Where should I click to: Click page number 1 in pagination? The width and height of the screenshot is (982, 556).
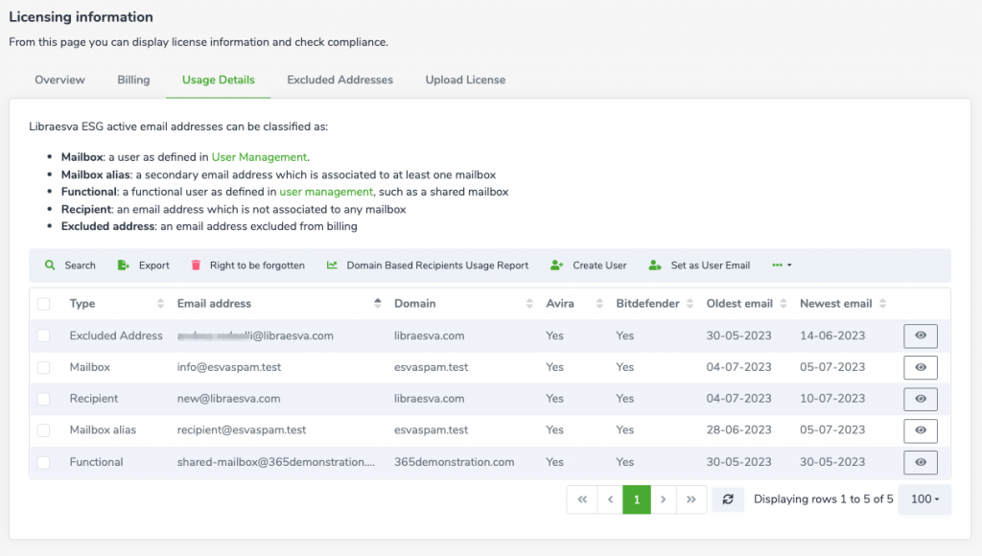coord(637,498)
